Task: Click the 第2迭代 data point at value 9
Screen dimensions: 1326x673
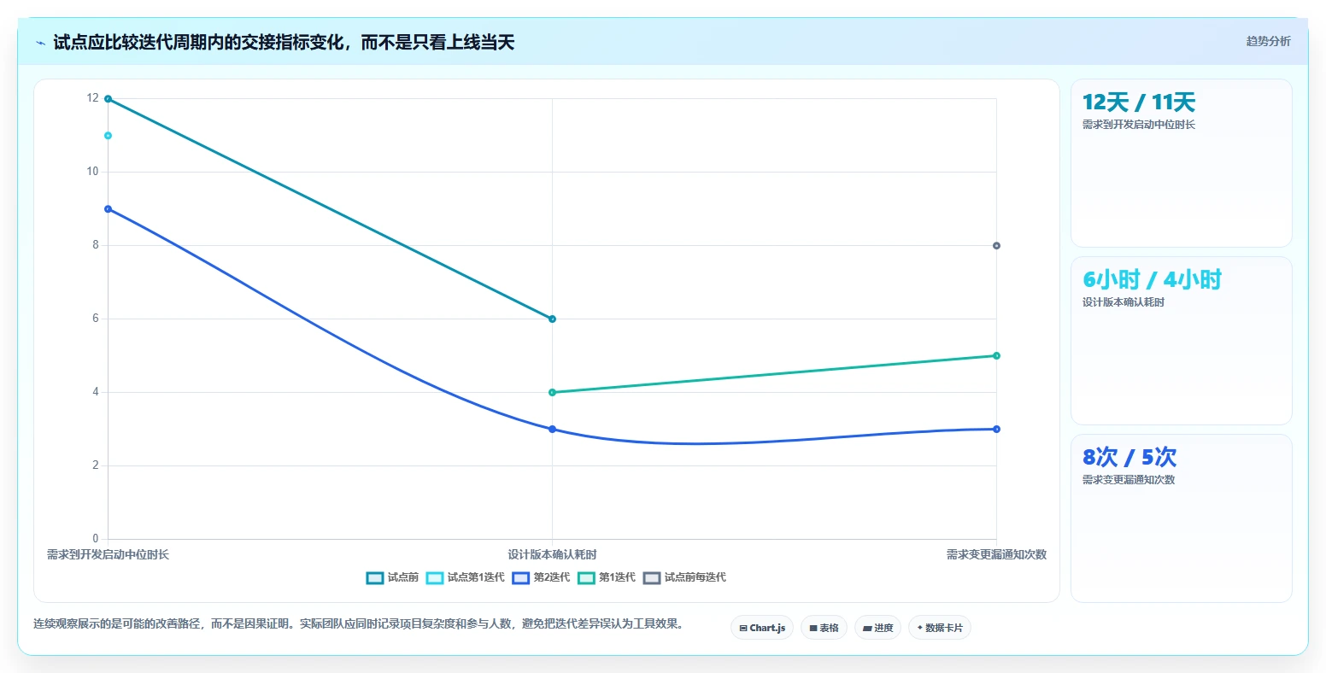Action: tap(108, 209)
